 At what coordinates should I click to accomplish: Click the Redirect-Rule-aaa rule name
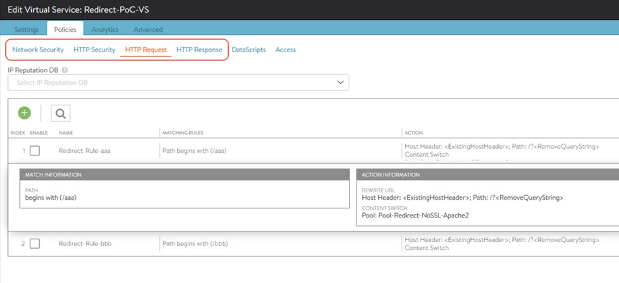pyautogui.click(x=85, y=151)
